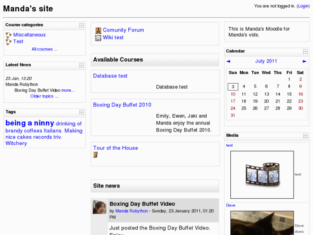Click the Manda's site heading
Image resolution: width=313 pixels, height=235 pixels.
pyautogui.click(x=28, y=9)
